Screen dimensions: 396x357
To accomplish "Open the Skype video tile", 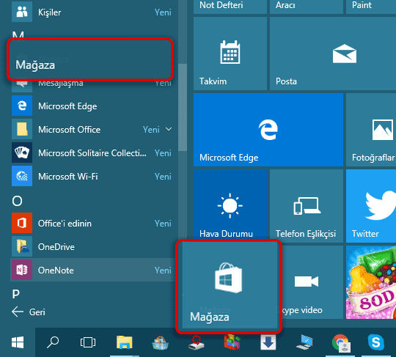I will [x=312, y=282].
